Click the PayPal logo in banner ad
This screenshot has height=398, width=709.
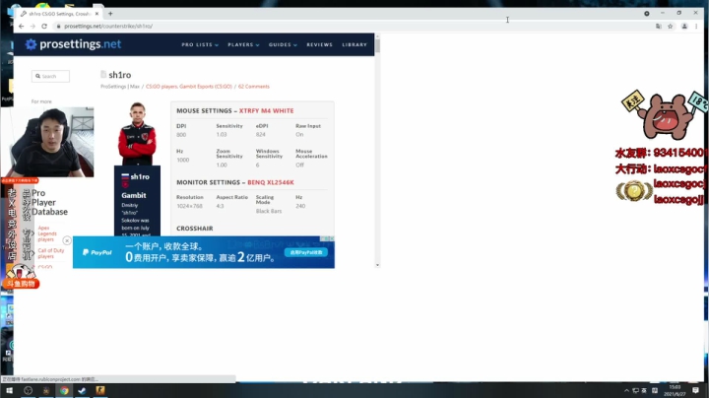[97, 252]
